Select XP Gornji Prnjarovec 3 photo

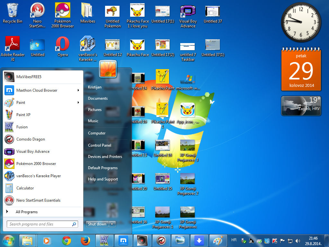188,151
